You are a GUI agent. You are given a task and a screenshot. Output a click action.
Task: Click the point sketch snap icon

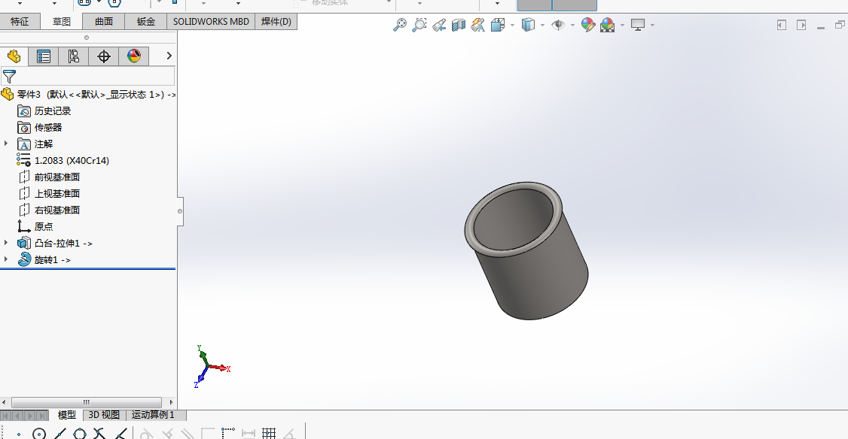pos(19,434)
